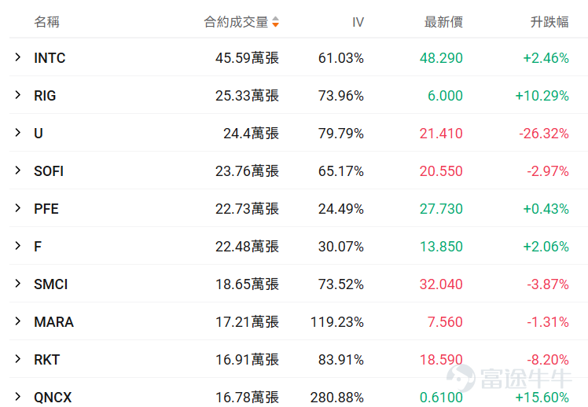Open the RIG ticker

[x=45, y=96]
